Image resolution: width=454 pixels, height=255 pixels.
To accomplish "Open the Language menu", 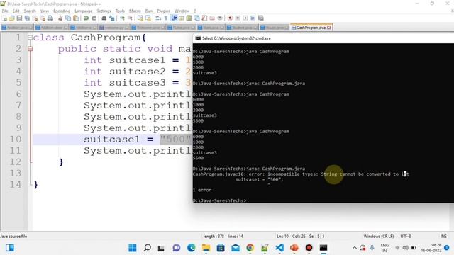I will (84, 11).
